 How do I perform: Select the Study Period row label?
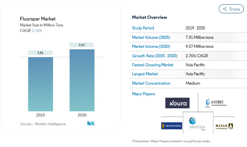(x=143, y=28)
